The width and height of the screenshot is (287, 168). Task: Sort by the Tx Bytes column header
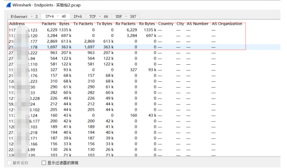[x=105, y=24]
